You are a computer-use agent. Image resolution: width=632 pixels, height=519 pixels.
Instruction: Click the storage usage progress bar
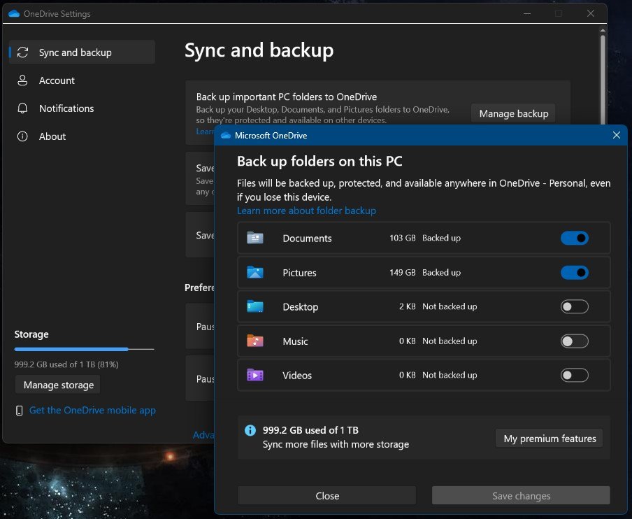(84, 348)
